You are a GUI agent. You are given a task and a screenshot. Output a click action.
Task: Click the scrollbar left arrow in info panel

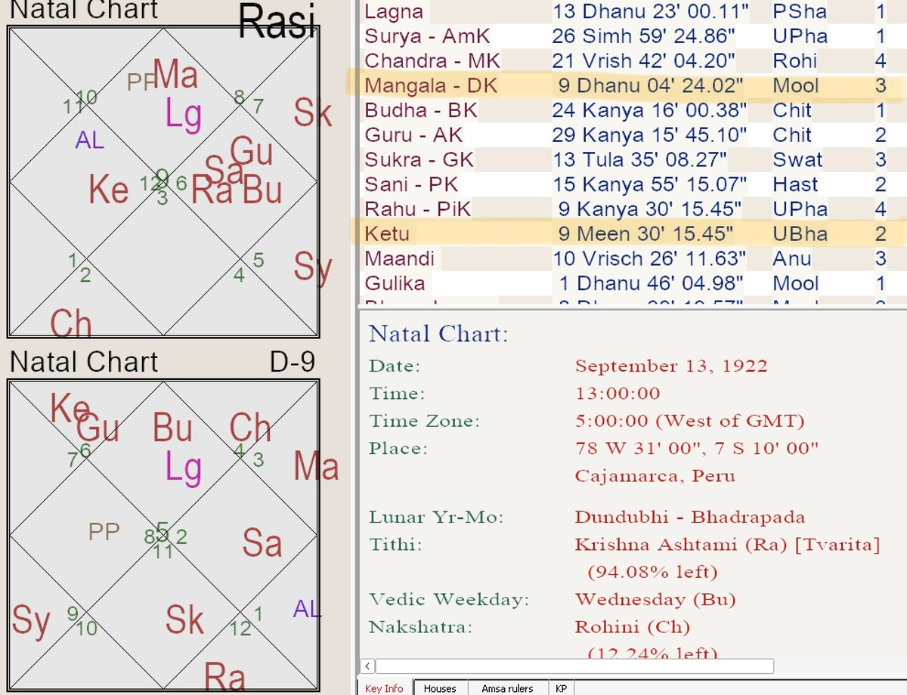(x=367, y=666)
